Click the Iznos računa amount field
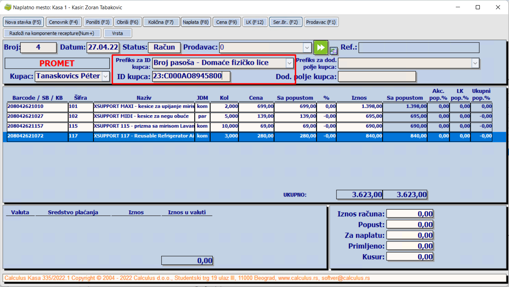Screen dimensions: 509x287 point(410,214)
